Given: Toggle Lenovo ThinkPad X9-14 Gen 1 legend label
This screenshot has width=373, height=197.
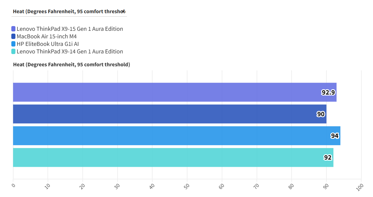Looking at the screenshot, I should click(70, 52).
